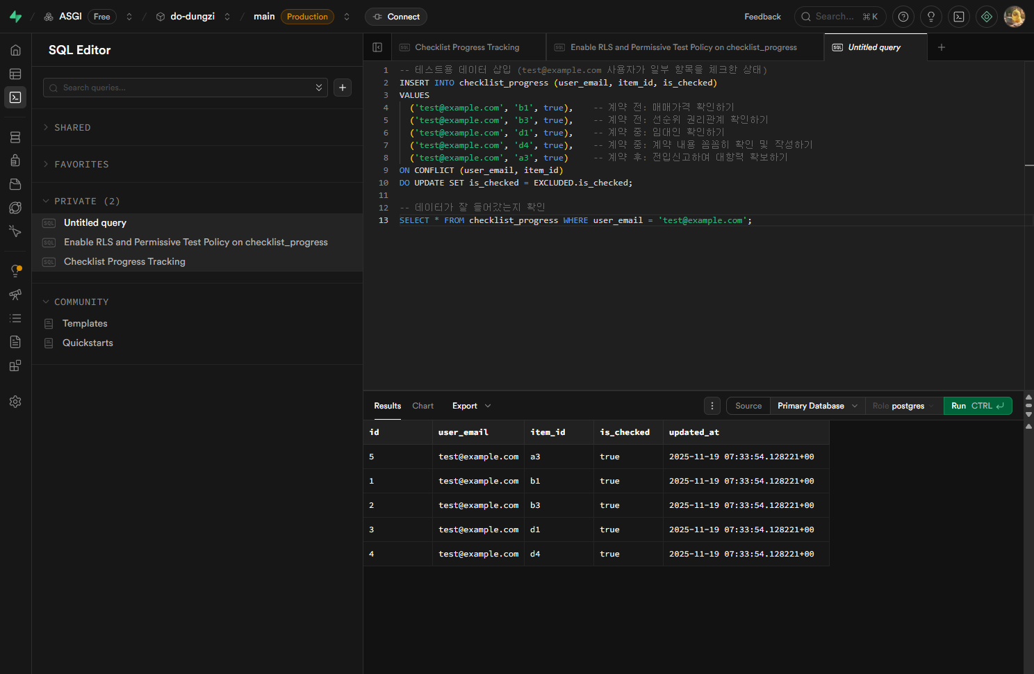
Task: Switch to the Chart results tab
Action: click(422, 406)
